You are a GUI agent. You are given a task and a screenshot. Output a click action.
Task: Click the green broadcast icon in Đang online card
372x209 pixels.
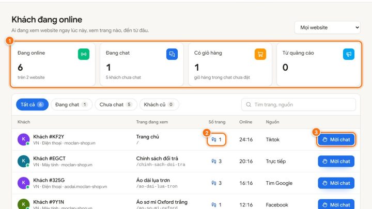point(84,54)
